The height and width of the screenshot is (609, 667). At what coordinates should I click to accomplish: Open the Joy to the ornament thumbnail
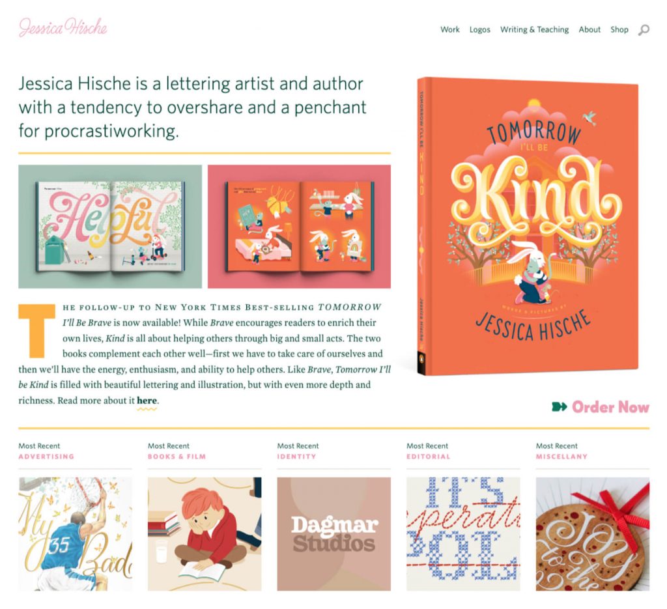593,533
